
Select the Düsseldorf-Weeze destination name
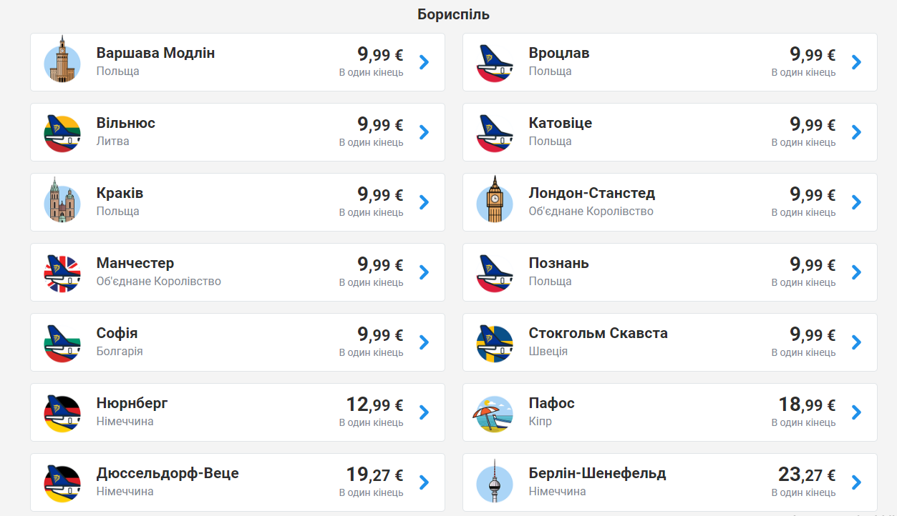coord(168,473)
